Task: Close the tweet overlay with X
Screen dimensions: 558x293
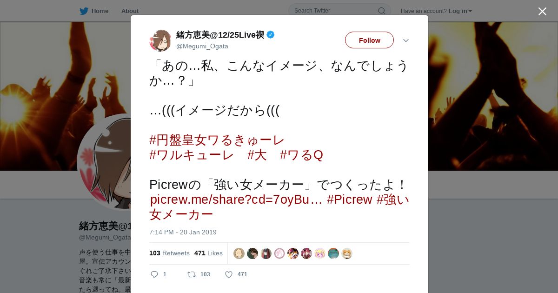Action: pyautogui.click(x=542, y=11)
